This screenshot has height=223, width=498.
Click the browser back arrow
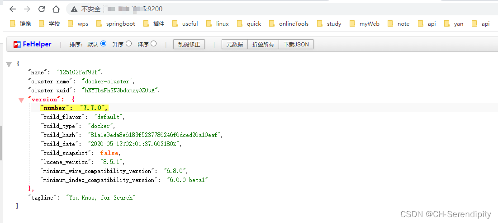click(13, 9)
